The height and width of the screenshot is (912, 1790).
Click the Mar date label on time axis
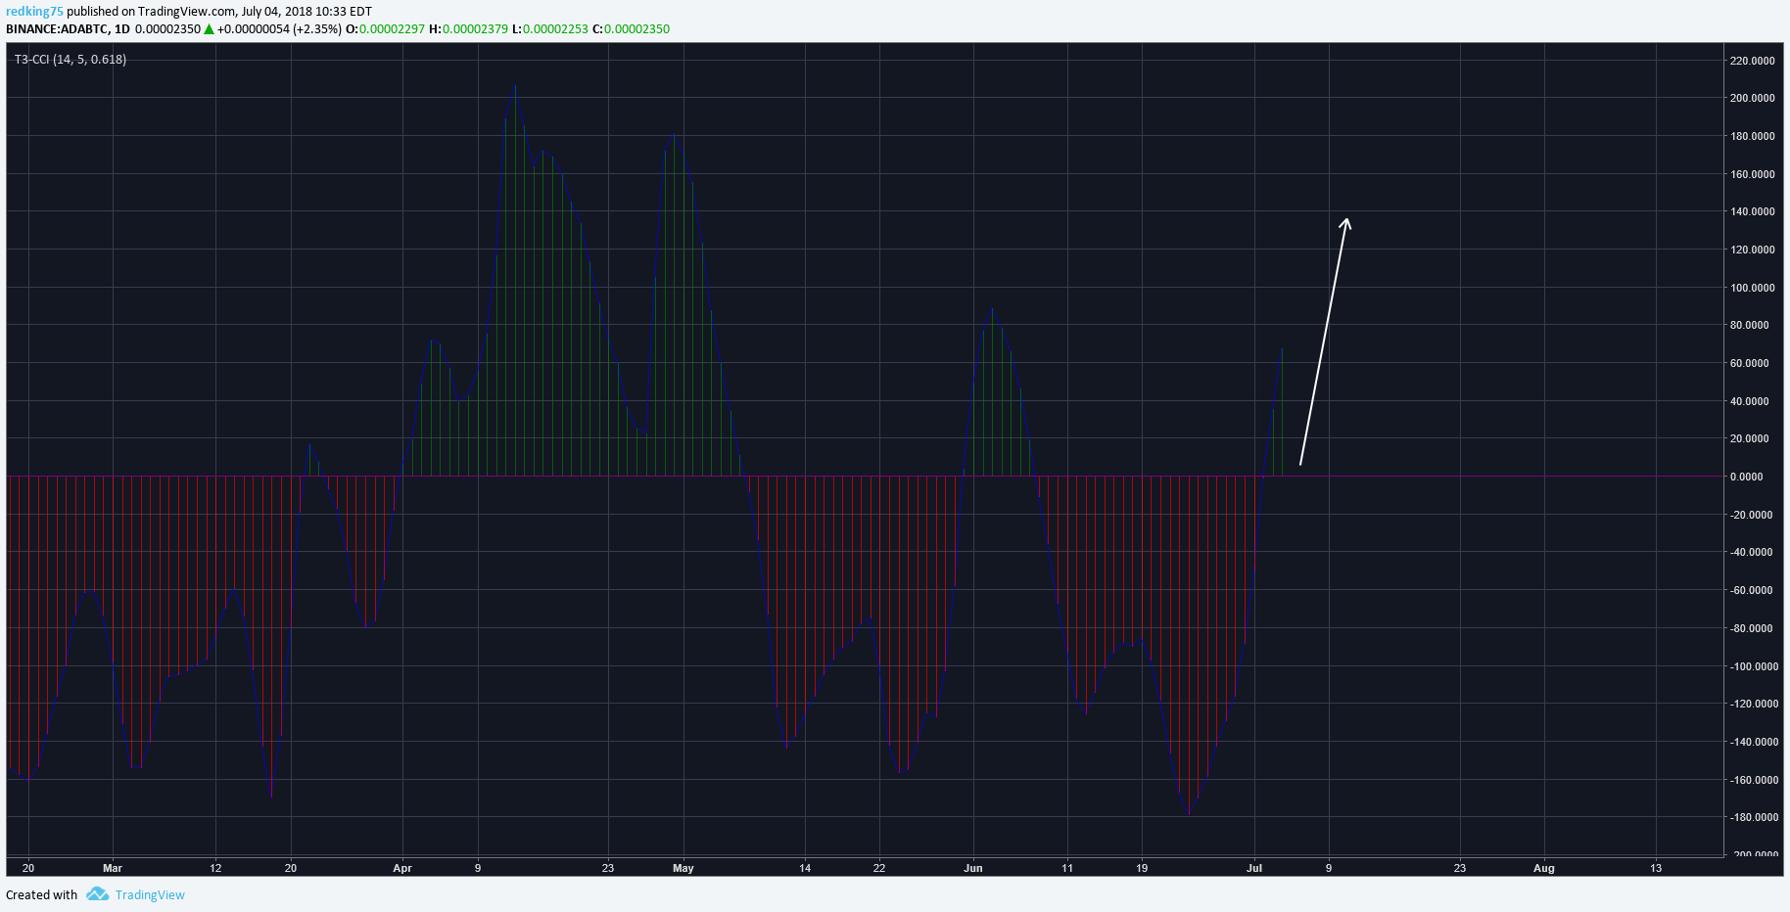tap(113, 868)
